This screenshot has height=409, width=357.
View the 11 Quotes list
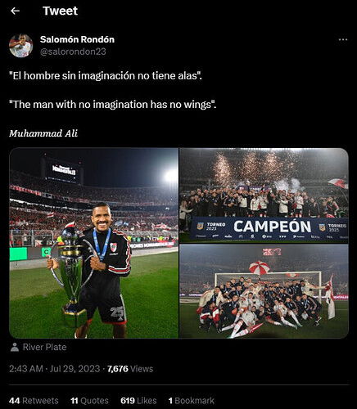coord(89,401)
